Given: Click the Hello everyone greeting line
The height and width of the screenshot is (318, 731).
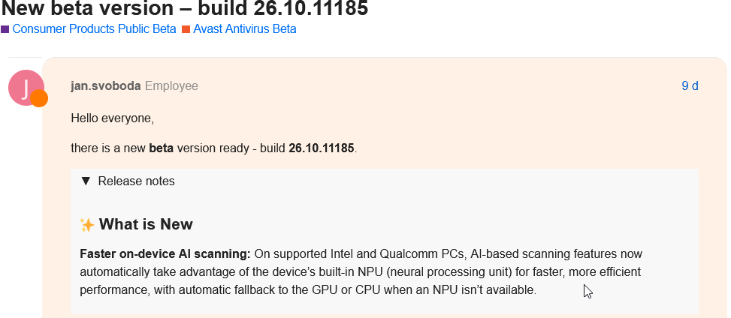Looking at the screenshot, I should [113, 118].
